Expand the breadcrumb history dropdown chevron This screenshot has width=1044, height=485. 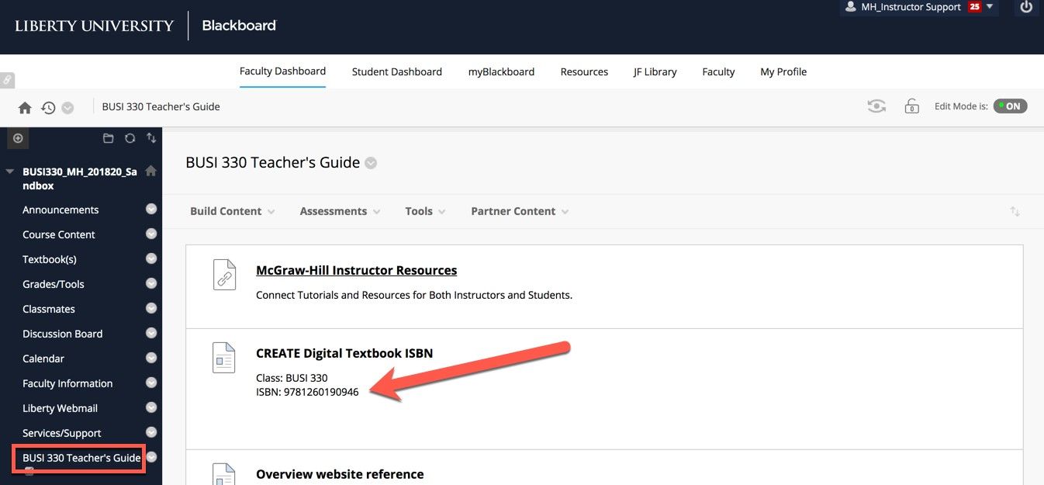click(x=67, y=108)
